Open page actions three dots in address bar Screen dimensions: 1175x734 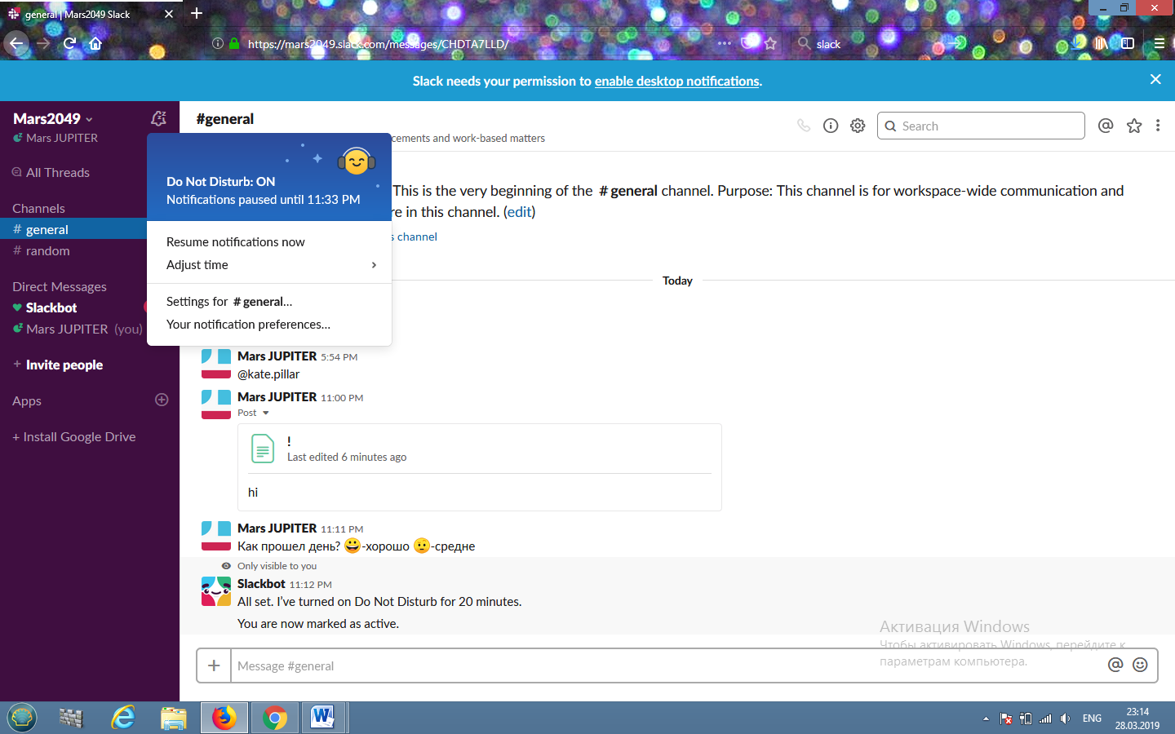tap(725, 43)
